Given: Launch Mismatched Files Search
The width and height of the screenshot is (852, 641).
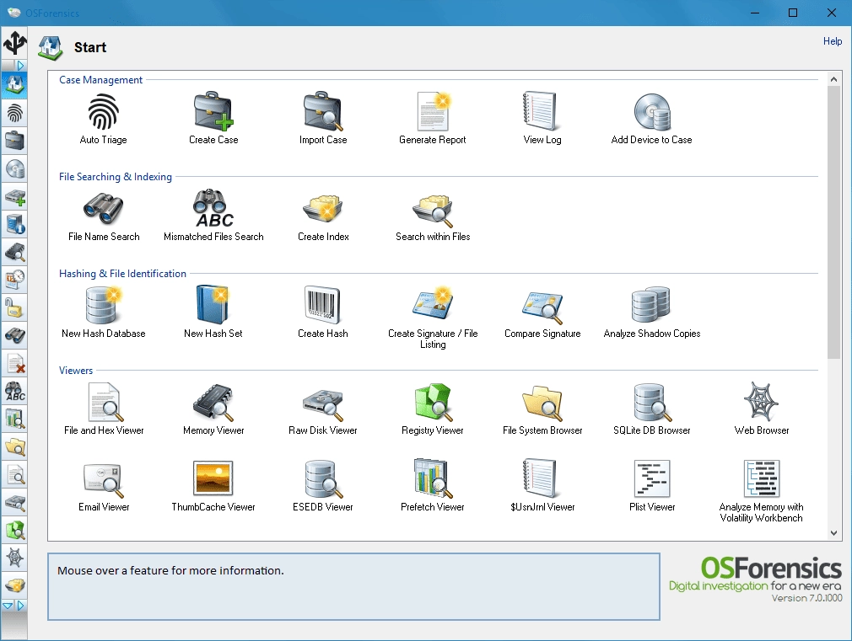Looking at the screenshot, I should click(213, 216).
